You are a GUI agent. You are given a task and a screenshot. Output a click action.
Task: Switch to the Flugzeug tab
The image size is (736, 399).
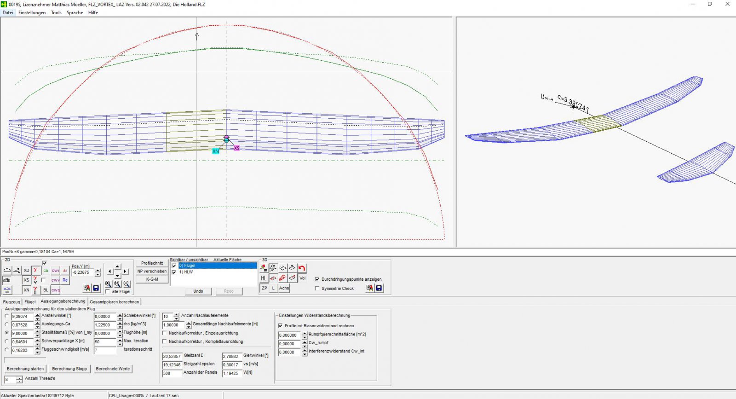[11, 302]
